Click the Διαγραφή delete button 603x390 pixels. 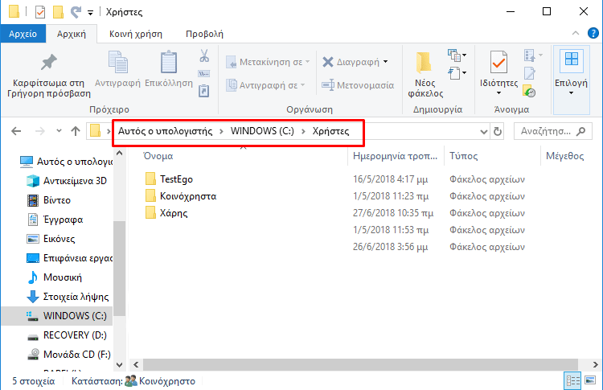click(351, 62)
